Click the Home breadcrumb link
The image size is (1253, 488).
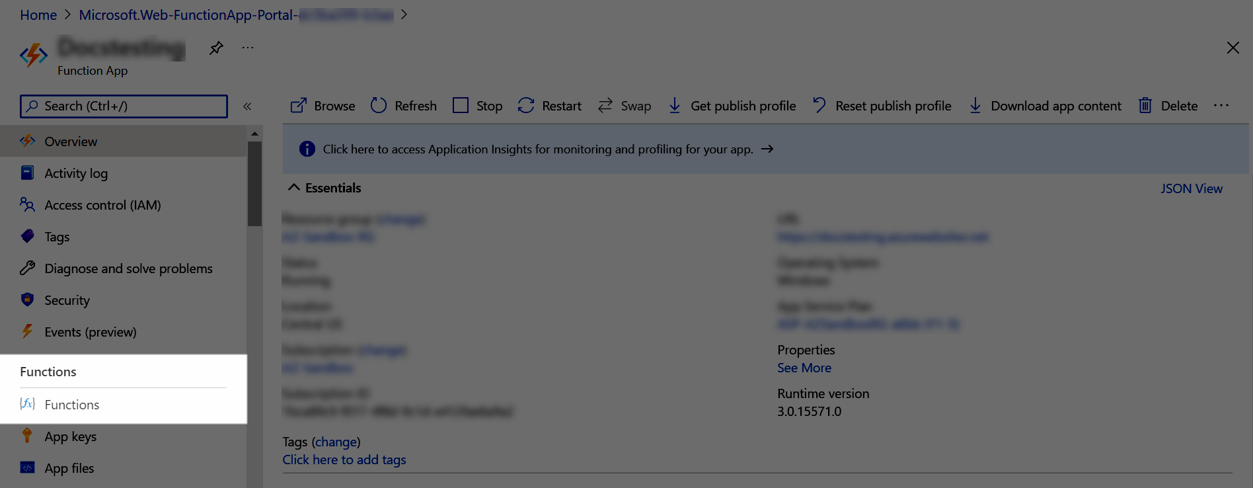point(38,15)
